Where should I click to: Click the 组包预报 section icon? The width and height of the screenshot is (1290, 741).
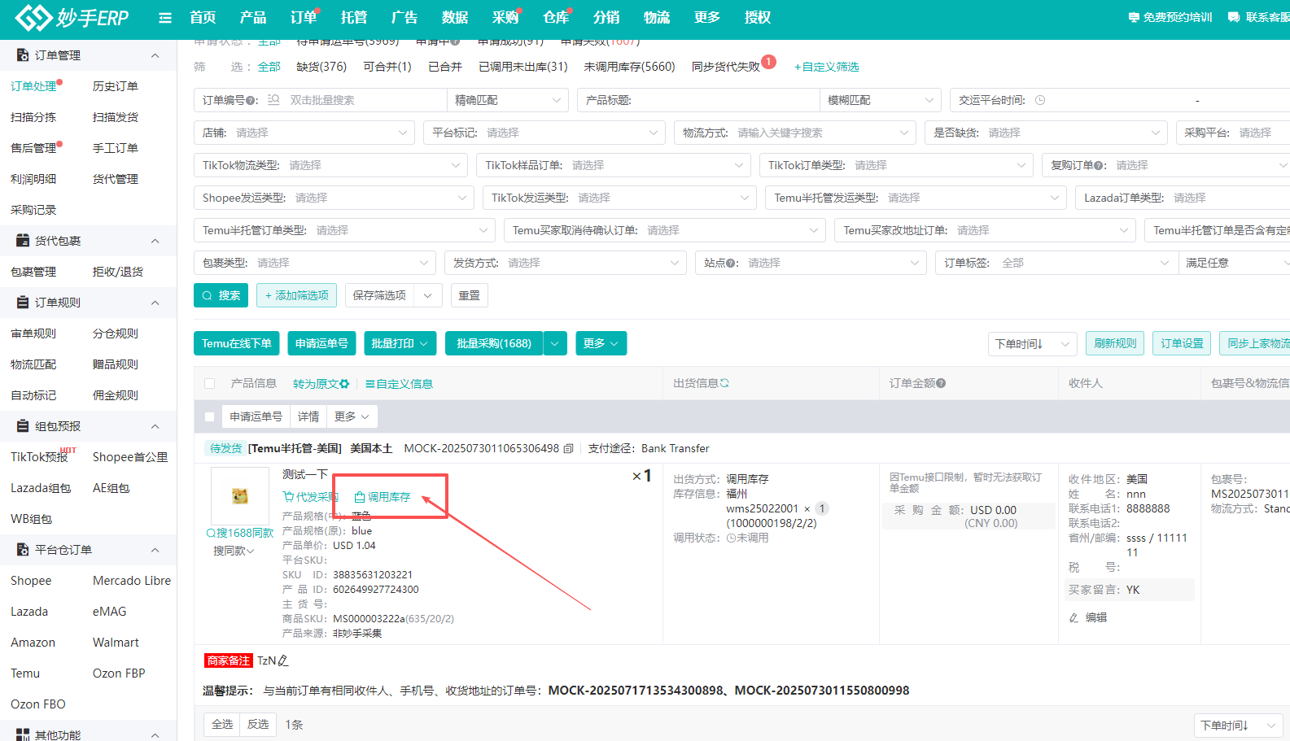23,426
